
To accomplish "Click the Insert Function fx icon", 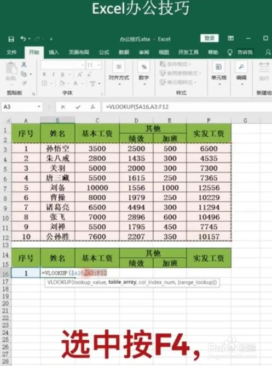I will [92, 107].
